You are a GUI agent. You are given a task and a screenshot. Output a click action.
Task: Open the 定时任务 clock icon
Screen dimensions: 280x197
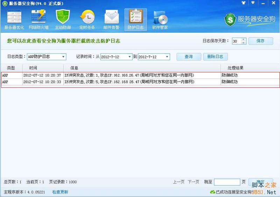click(x=87, y=20)
